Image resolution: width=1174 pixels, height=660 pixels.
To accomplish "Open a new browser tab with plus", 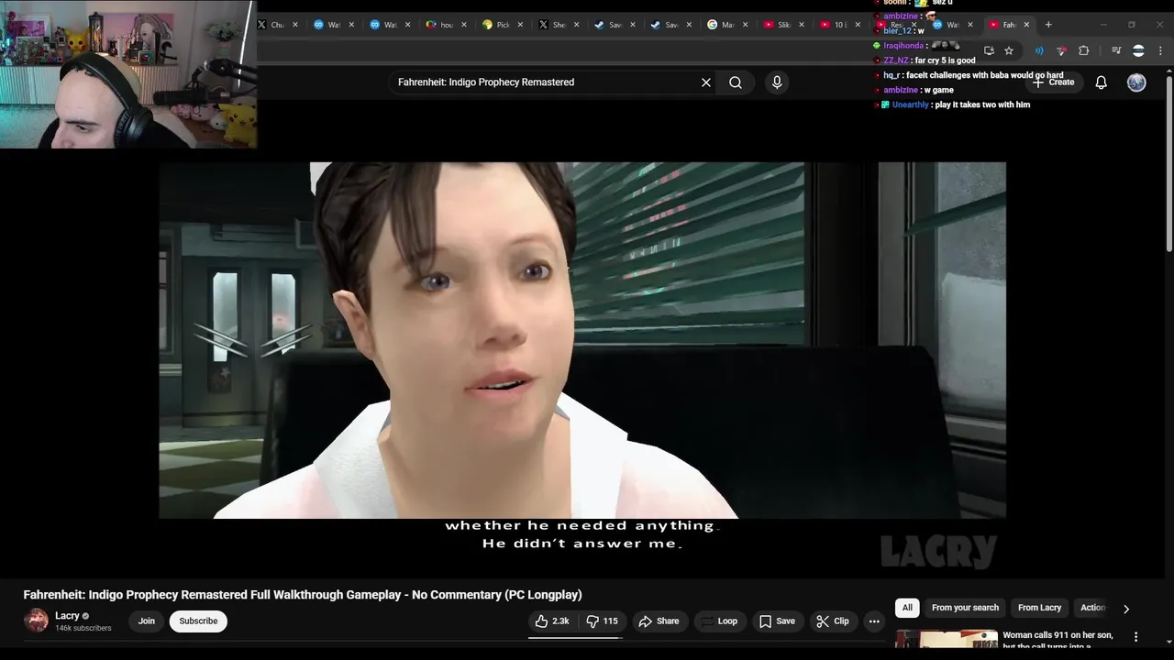I will coord(1048,25).
